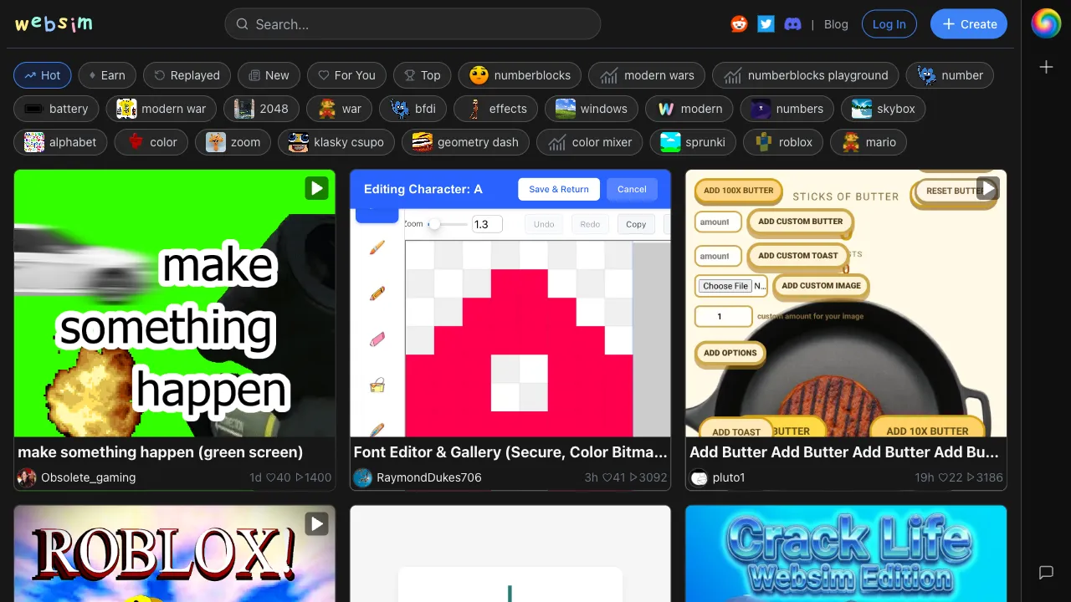The image size is (1071, 602).
Task: Open the For You tab
Action: (x=346, y=75)
